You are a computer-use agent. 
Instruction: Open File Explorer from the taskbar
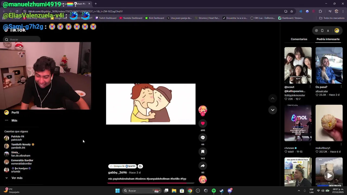point(174,191)
